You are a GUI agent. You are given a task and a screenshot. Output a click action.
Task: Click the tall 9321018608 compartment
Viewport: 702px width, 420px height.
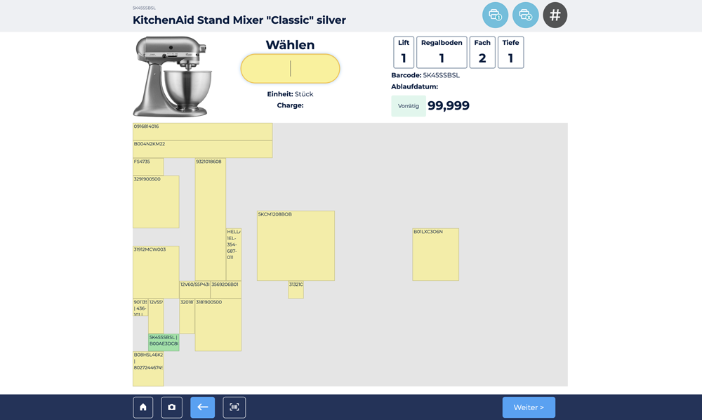(210, 219)
